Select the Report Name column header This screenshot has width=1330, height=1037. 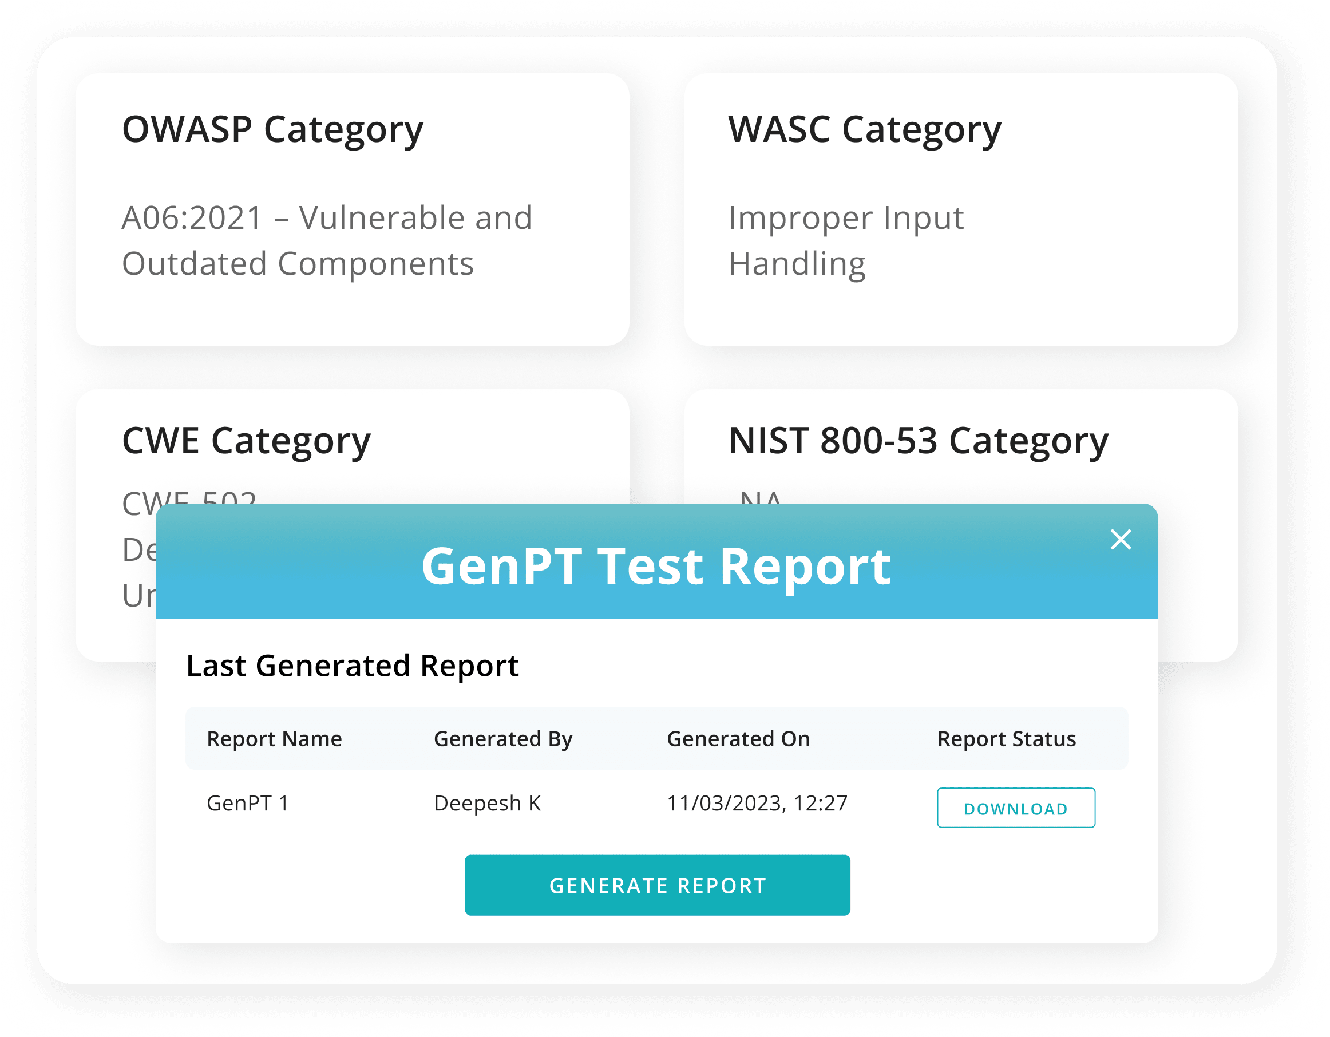(275, 739)
